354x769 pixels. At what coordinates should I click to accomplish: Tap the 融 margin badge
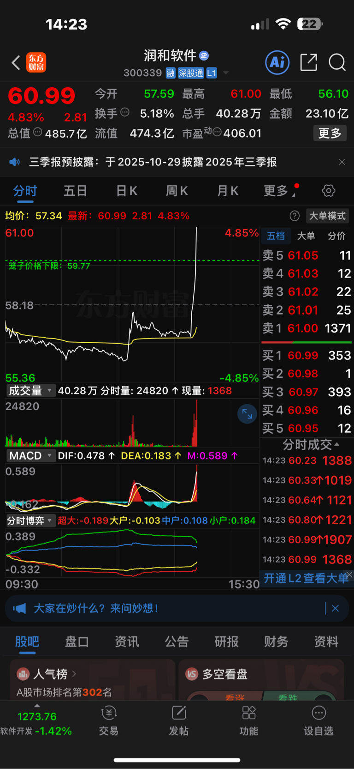(x=171, y=73)
